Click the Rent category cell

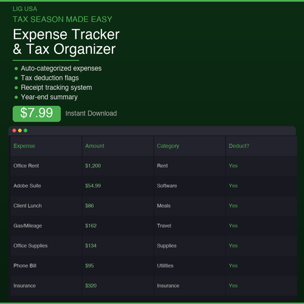pos(190,166)
